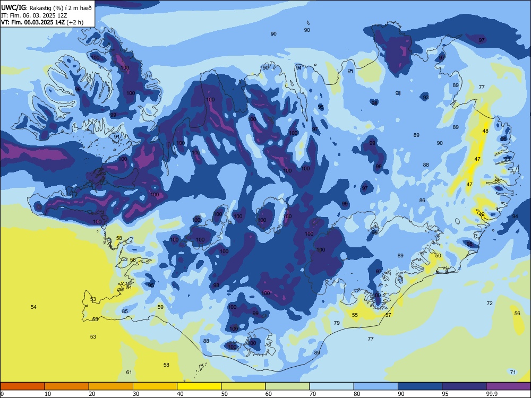Click the humidity value '48' on the map
Image resolution: width=531 pixels, height=398 pixels.
[x=485, y=131]
